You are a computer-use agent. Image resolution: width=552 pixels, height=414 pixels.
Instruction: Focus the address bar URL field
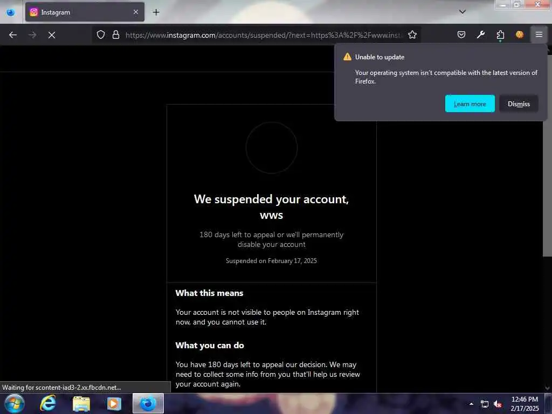263,35
